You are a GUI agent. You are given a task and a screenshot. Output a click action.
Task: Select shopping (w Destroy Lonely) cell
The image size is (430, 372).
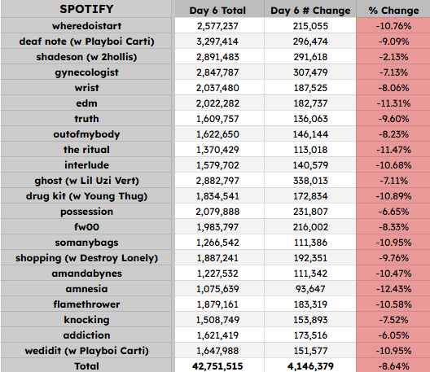click(86, 258)
